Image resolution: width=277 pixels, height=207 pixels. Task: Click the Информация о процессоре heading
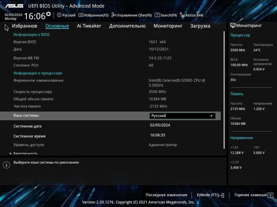pyautogui.click(x=38, y=73)
